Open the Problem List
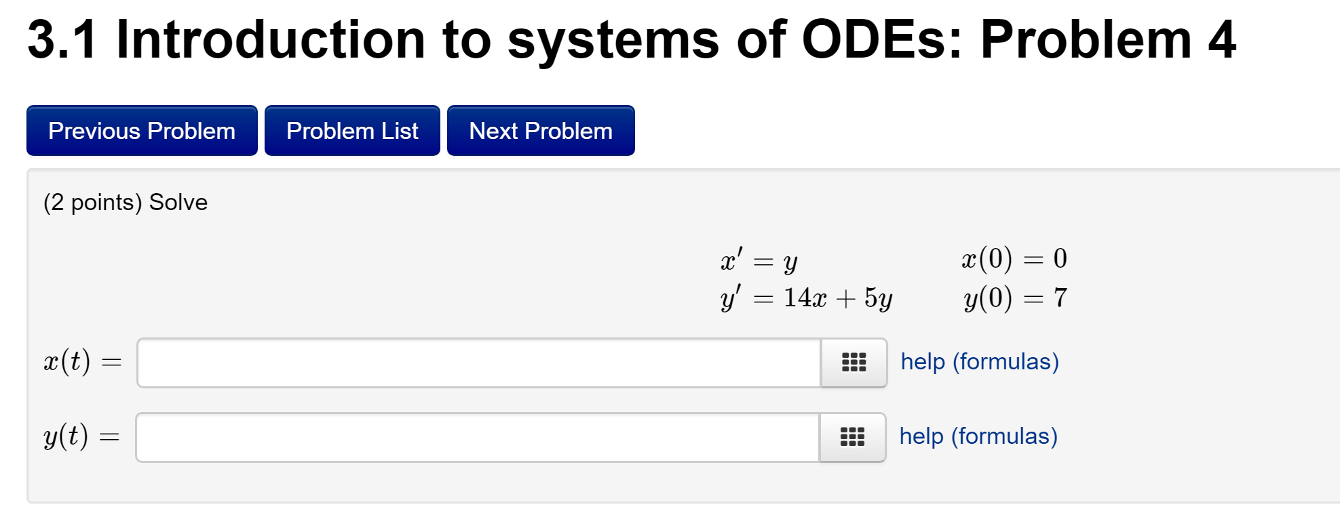 [351, 130]
